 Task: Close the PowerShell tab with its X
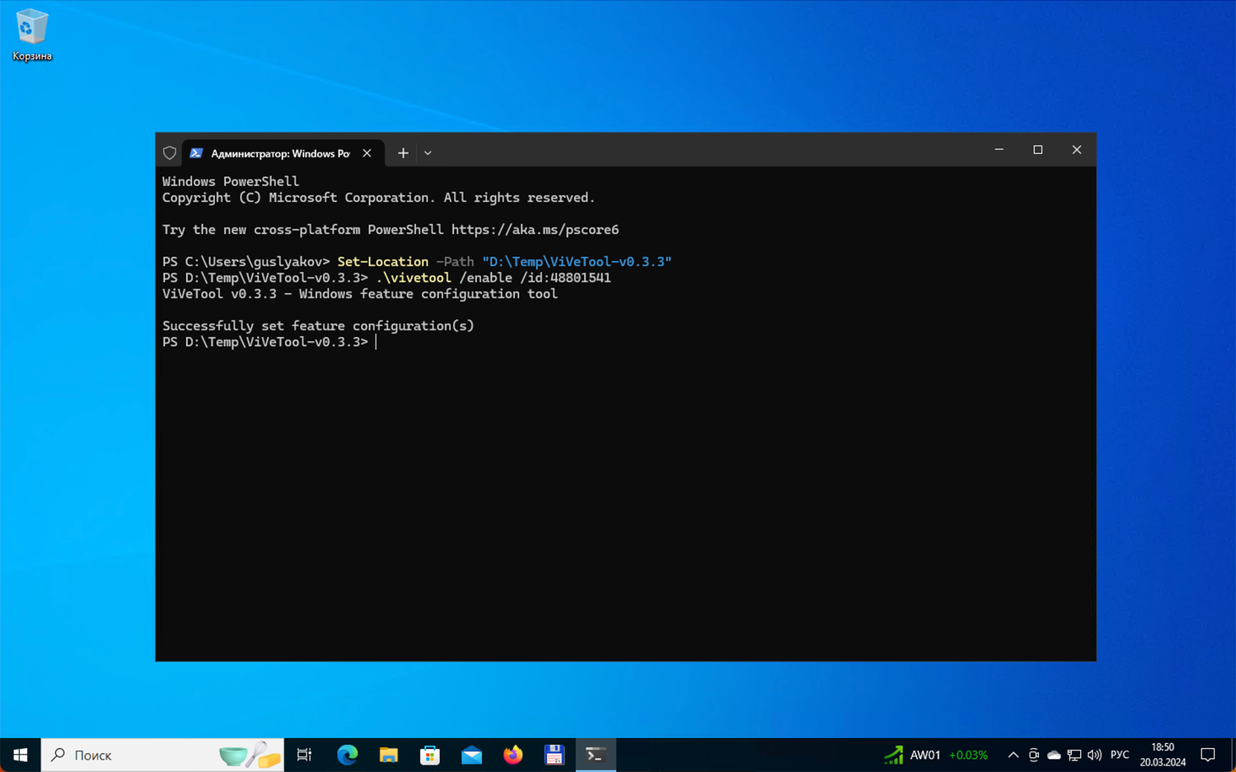click(x=367, y=153)
